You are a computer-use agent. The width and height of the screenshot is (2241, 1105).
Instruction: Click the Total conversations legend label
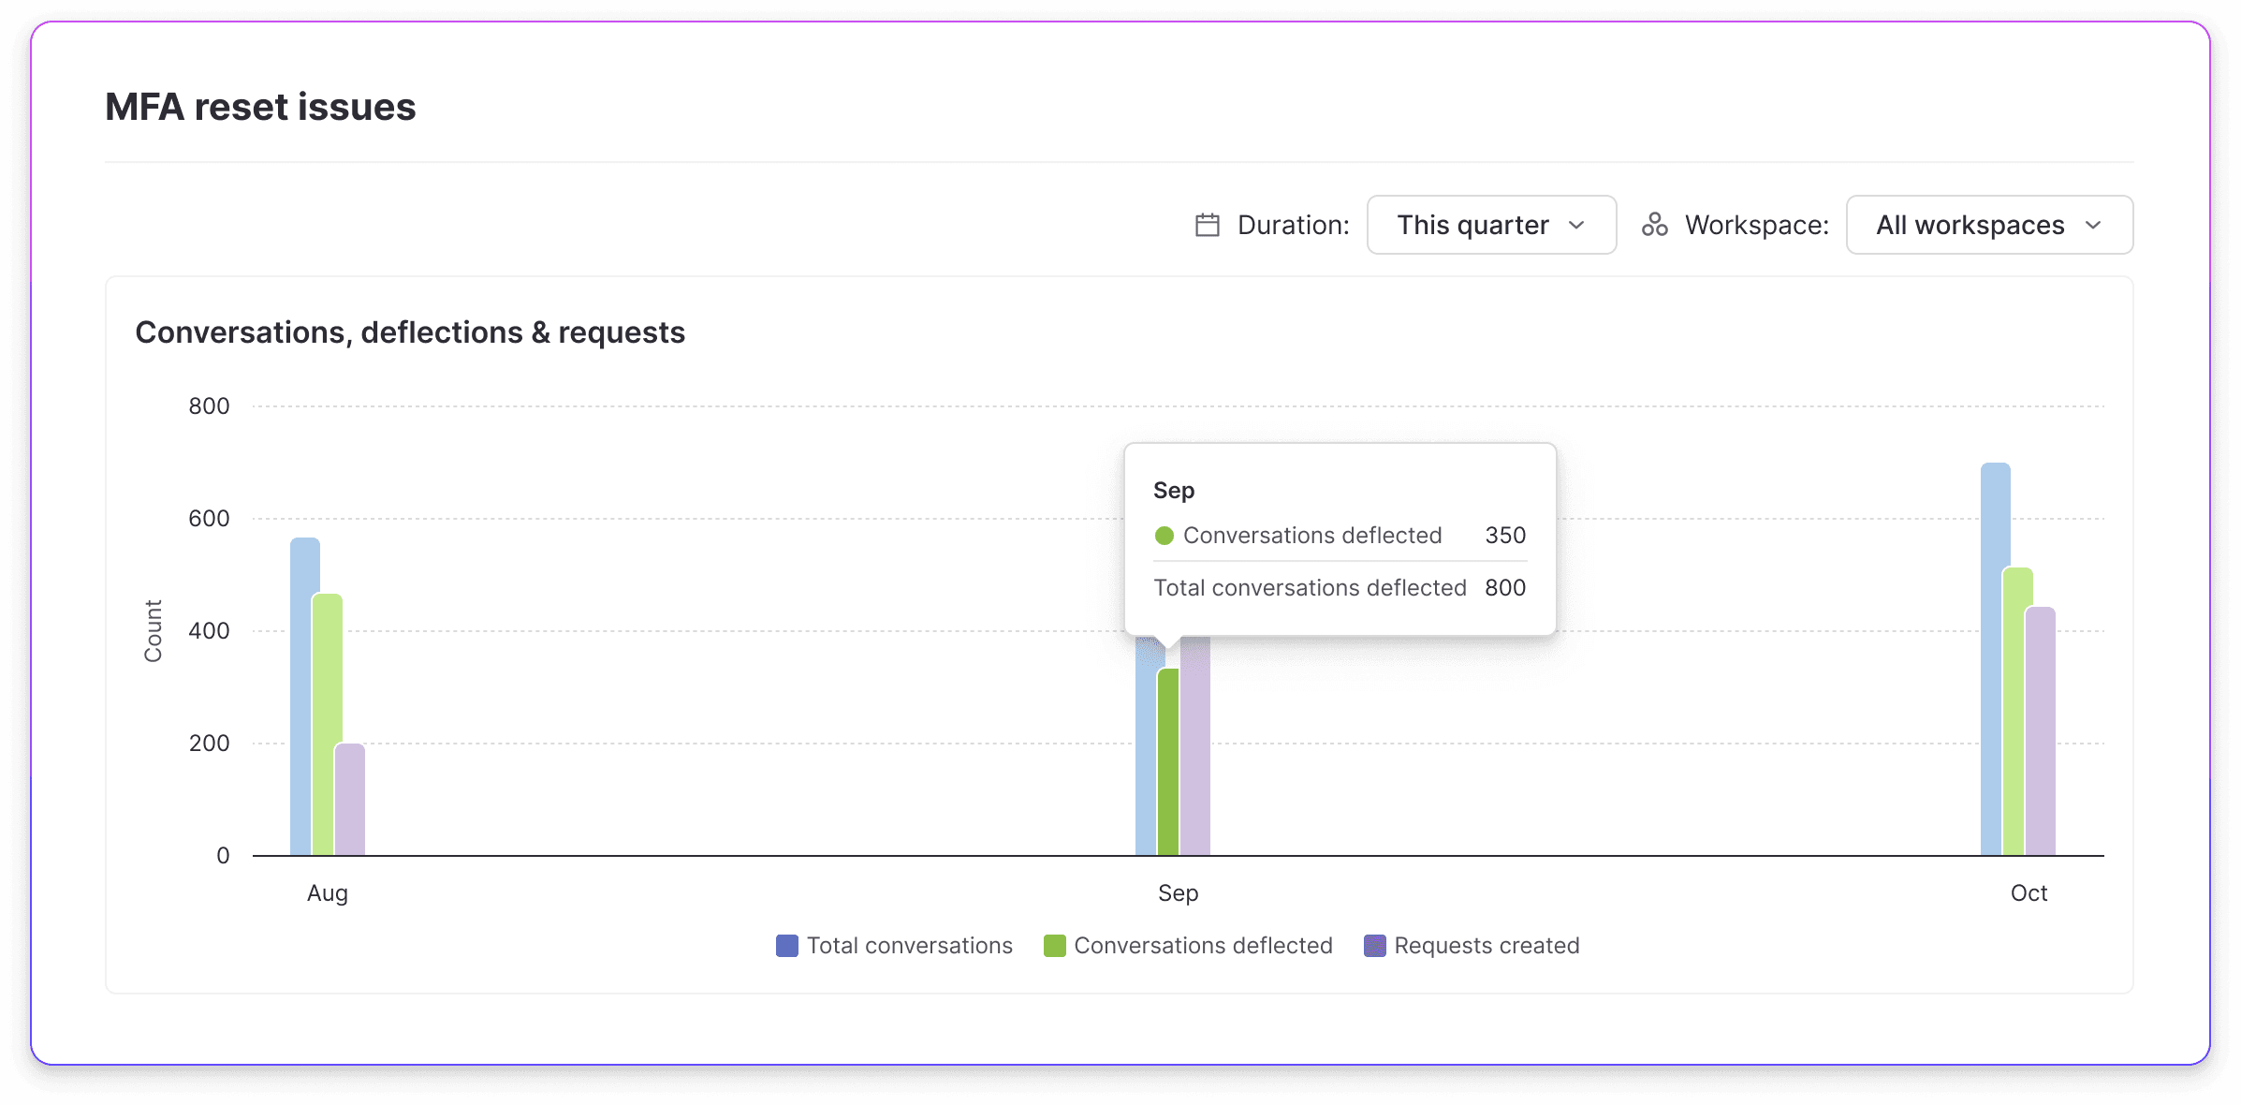click(910, 946)
